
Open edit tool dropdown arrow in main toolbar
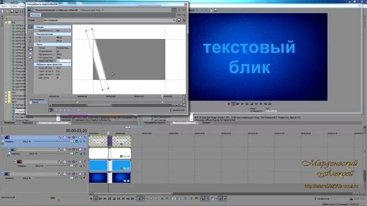(143, 199)
